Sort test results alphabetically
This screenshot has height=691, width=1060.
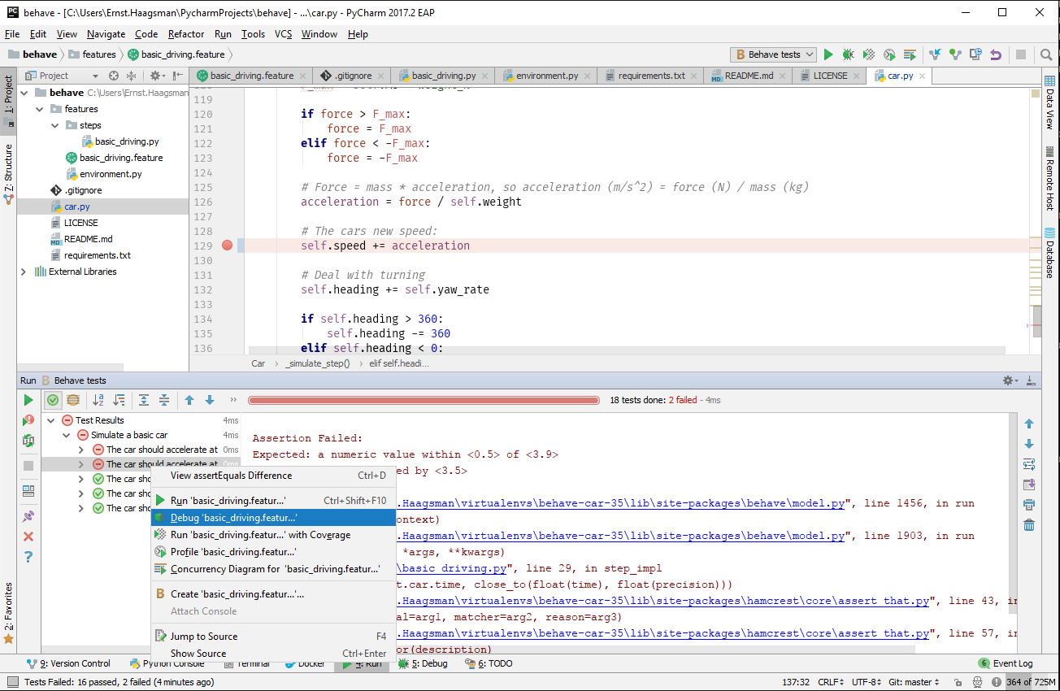[98, 400]
